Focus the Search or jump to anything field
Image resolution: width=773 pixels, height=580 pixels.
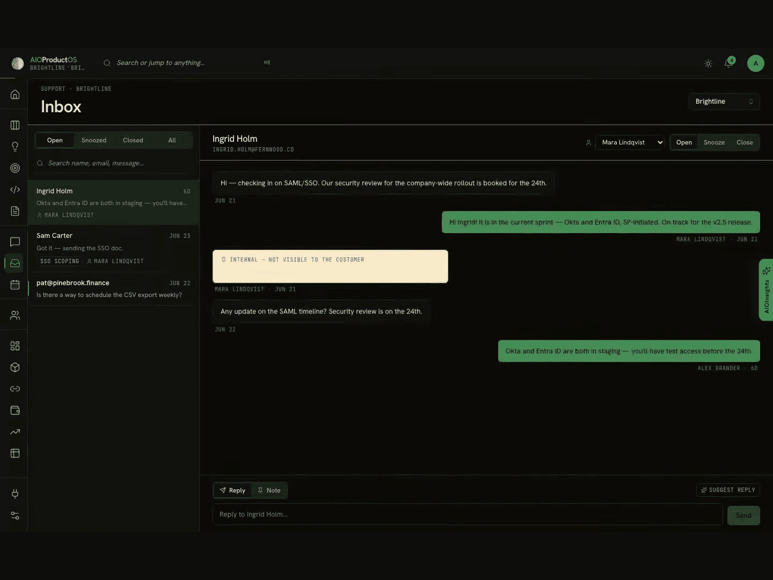coord(187,63)
